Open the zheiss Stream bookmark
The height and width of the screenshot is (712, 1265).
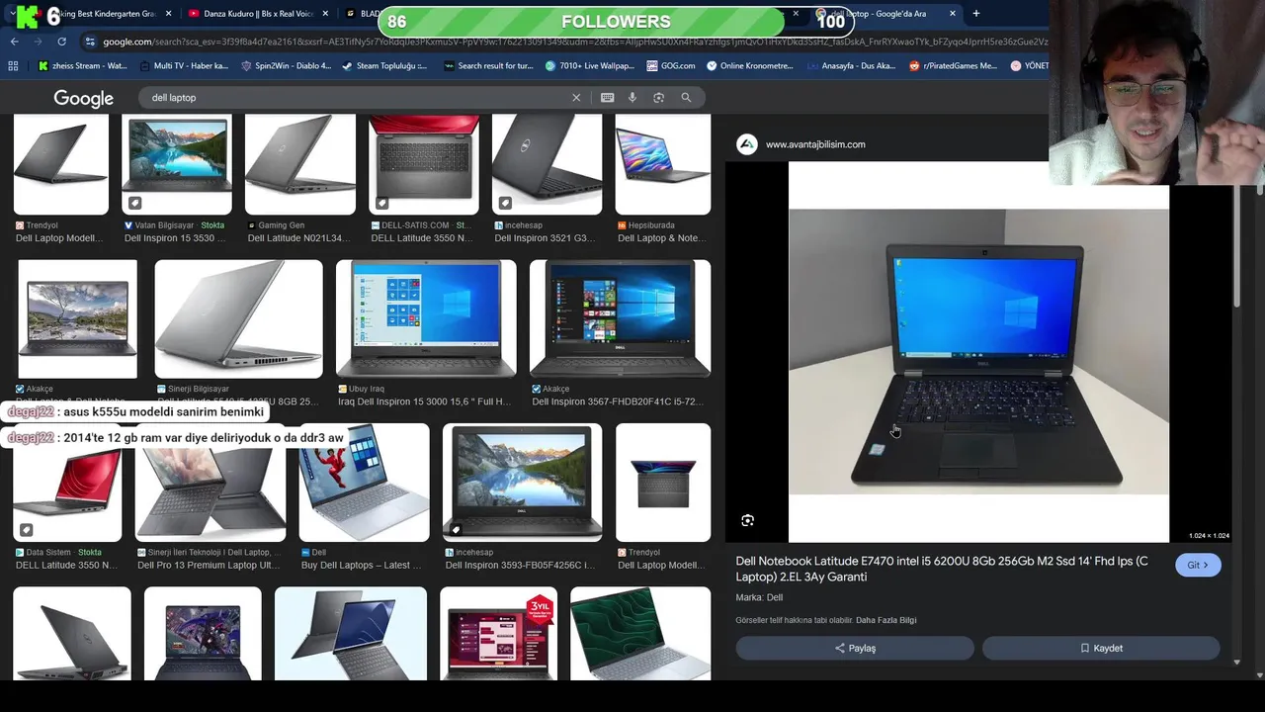pyautogui.click(x=82, y=66)
